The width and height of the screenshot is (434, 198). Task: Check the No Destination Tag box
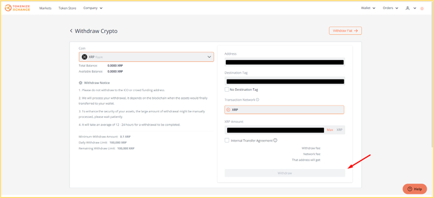[227, 89]
